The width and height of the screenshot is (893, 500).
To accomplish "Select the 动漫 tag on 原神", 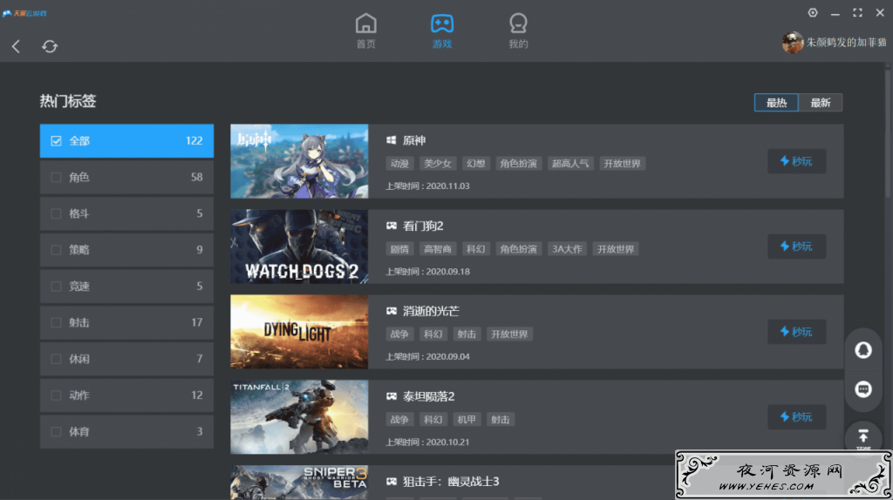I will click(399, 164).
